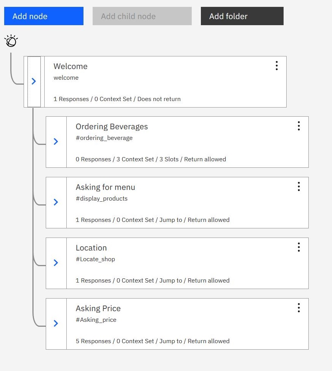
Task: Open the Asking Price dialog node
Action: point(98,308)
